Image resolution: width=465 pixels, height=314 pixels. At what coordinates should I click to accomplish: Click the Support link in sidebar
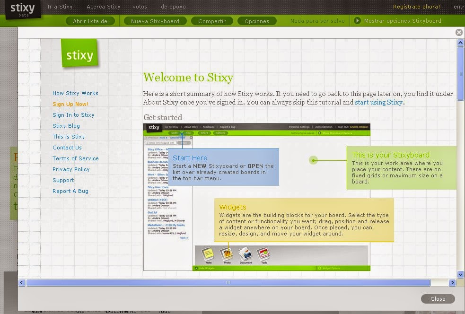coord(63,180)
